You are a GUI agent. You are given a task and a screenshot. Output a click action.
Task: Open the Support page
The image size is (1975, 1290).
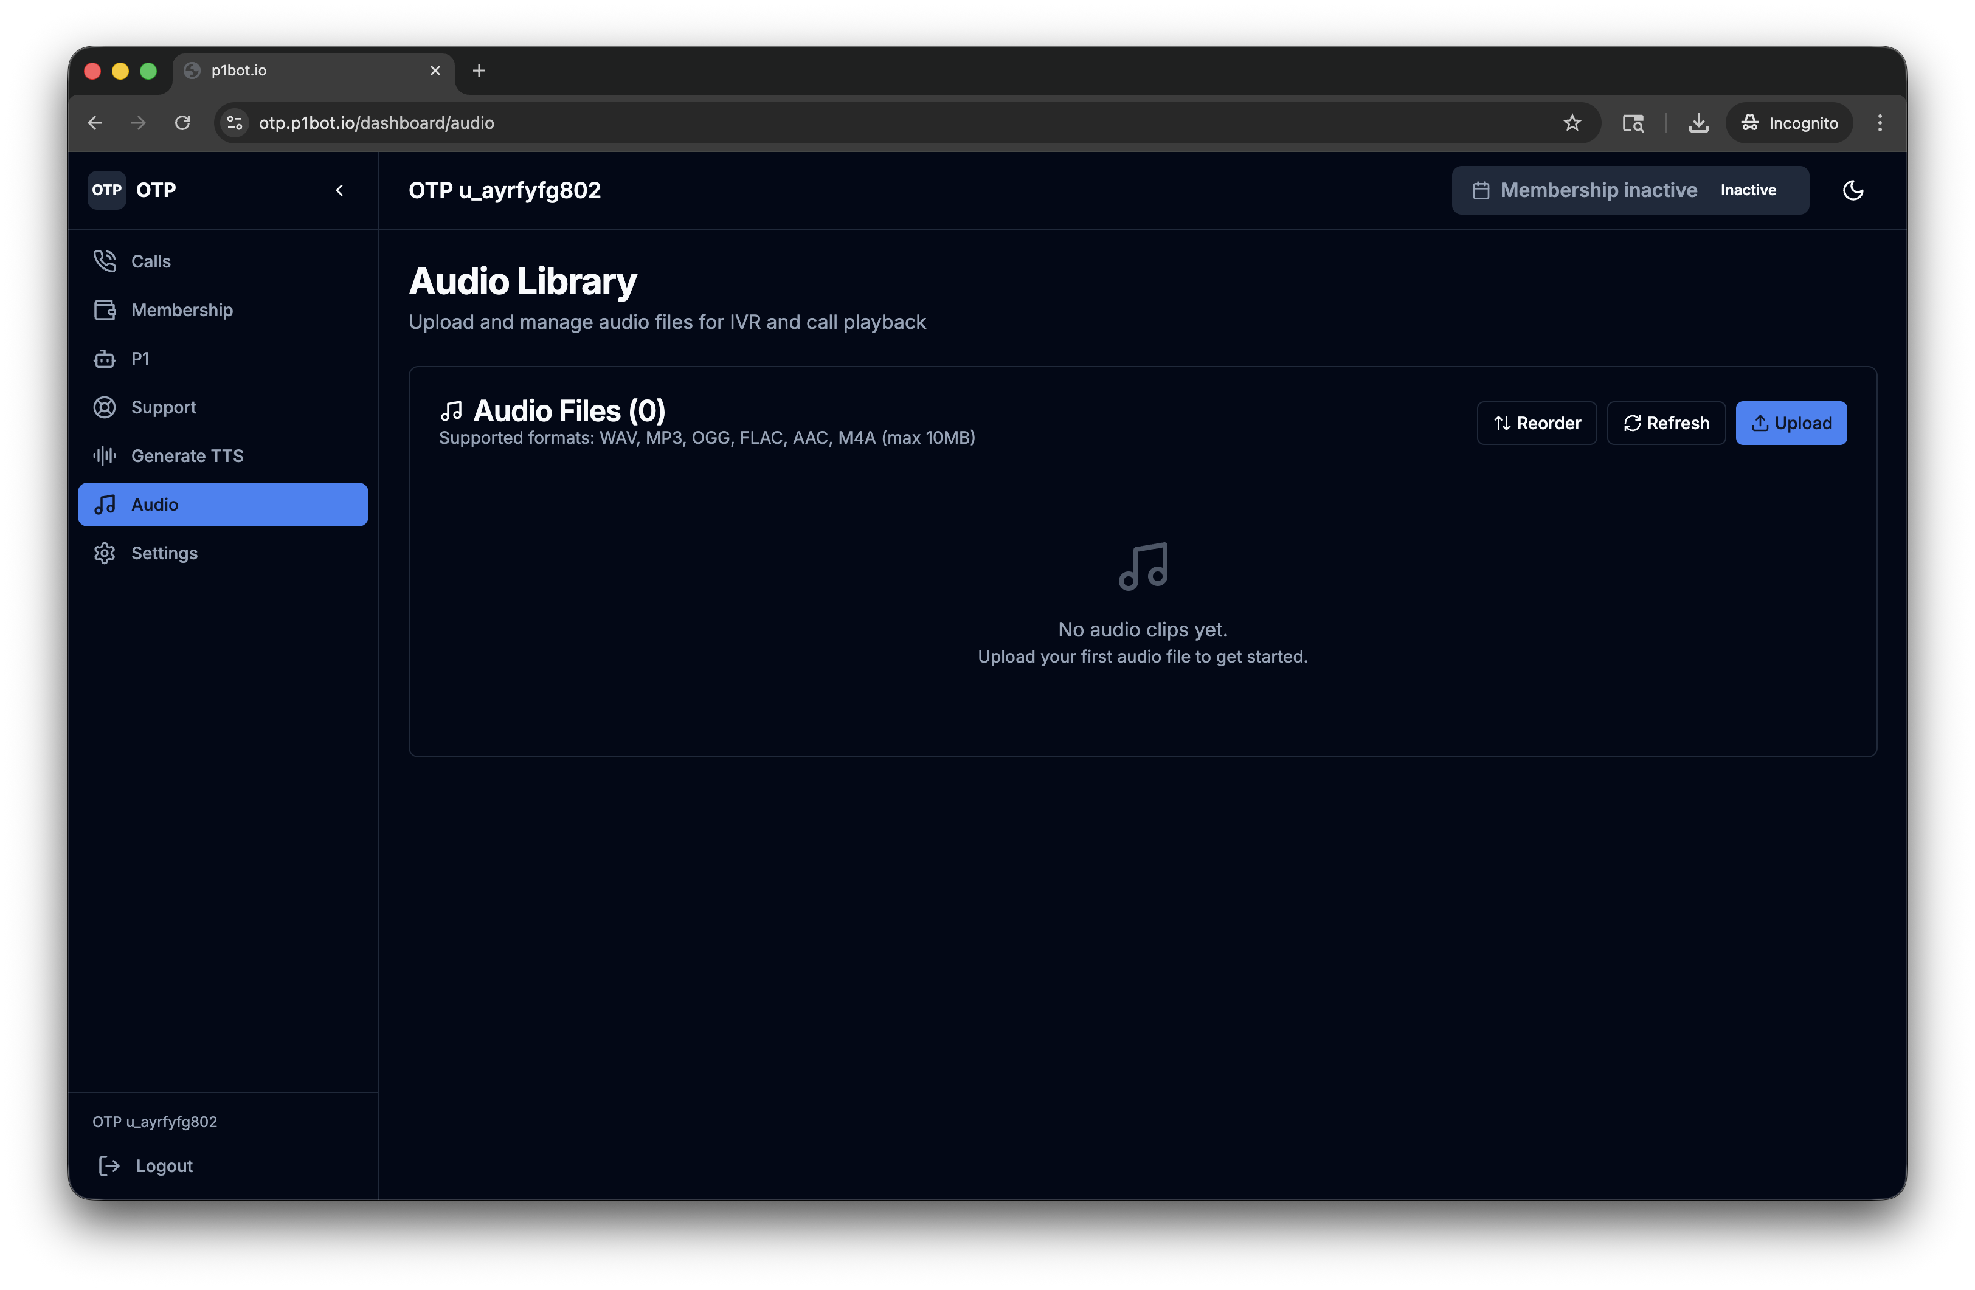click(162, 407)
